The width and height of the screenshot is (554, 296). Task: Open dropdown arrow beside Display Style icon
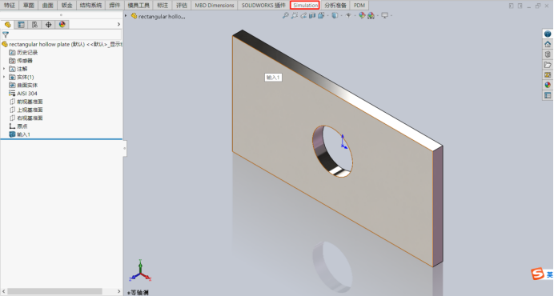[x=341, y=15]
